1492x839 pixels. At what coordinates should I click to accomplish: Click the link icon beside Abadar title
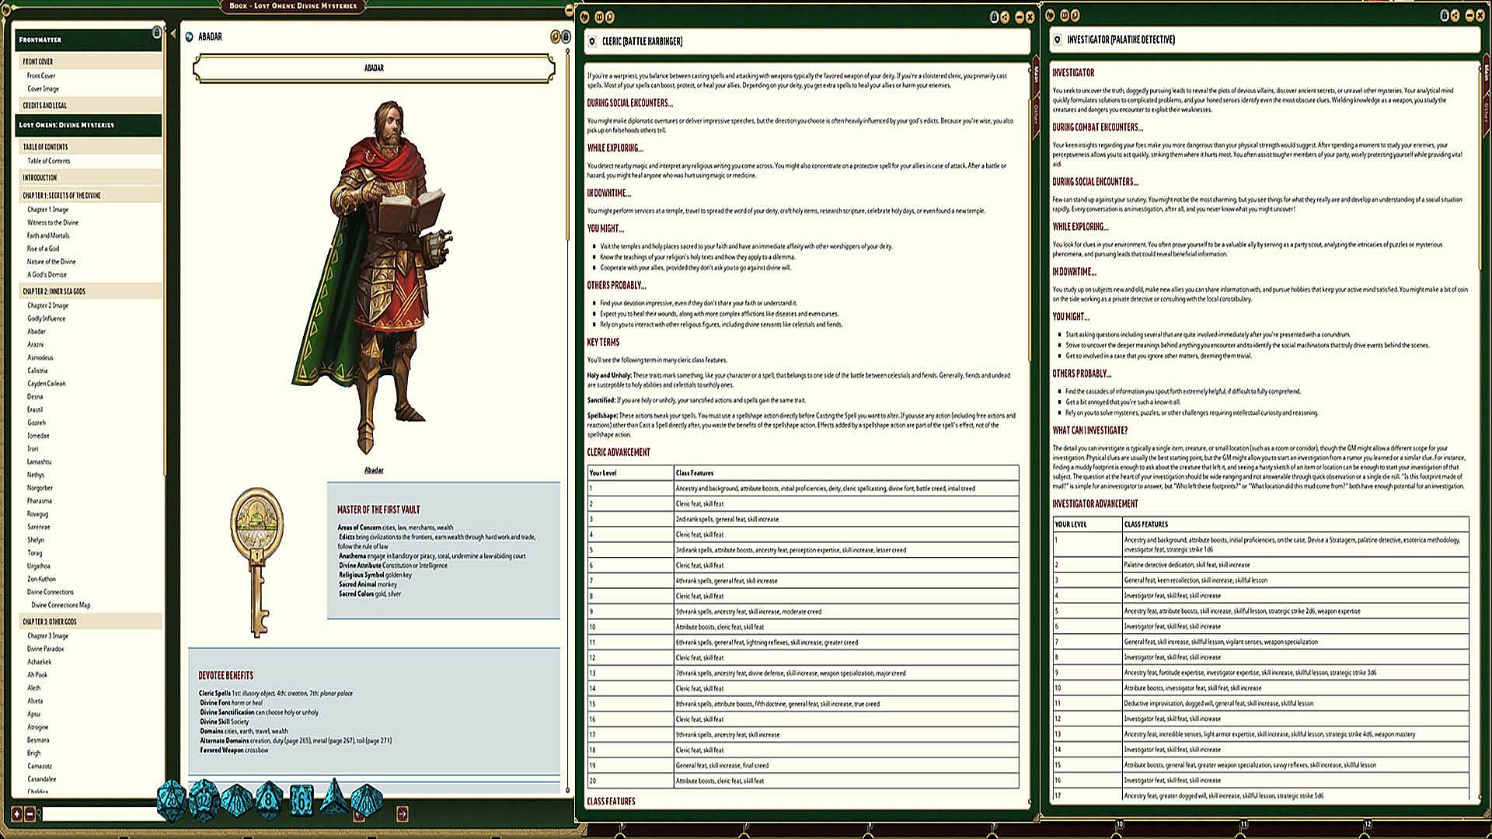(x=190, y=37)
